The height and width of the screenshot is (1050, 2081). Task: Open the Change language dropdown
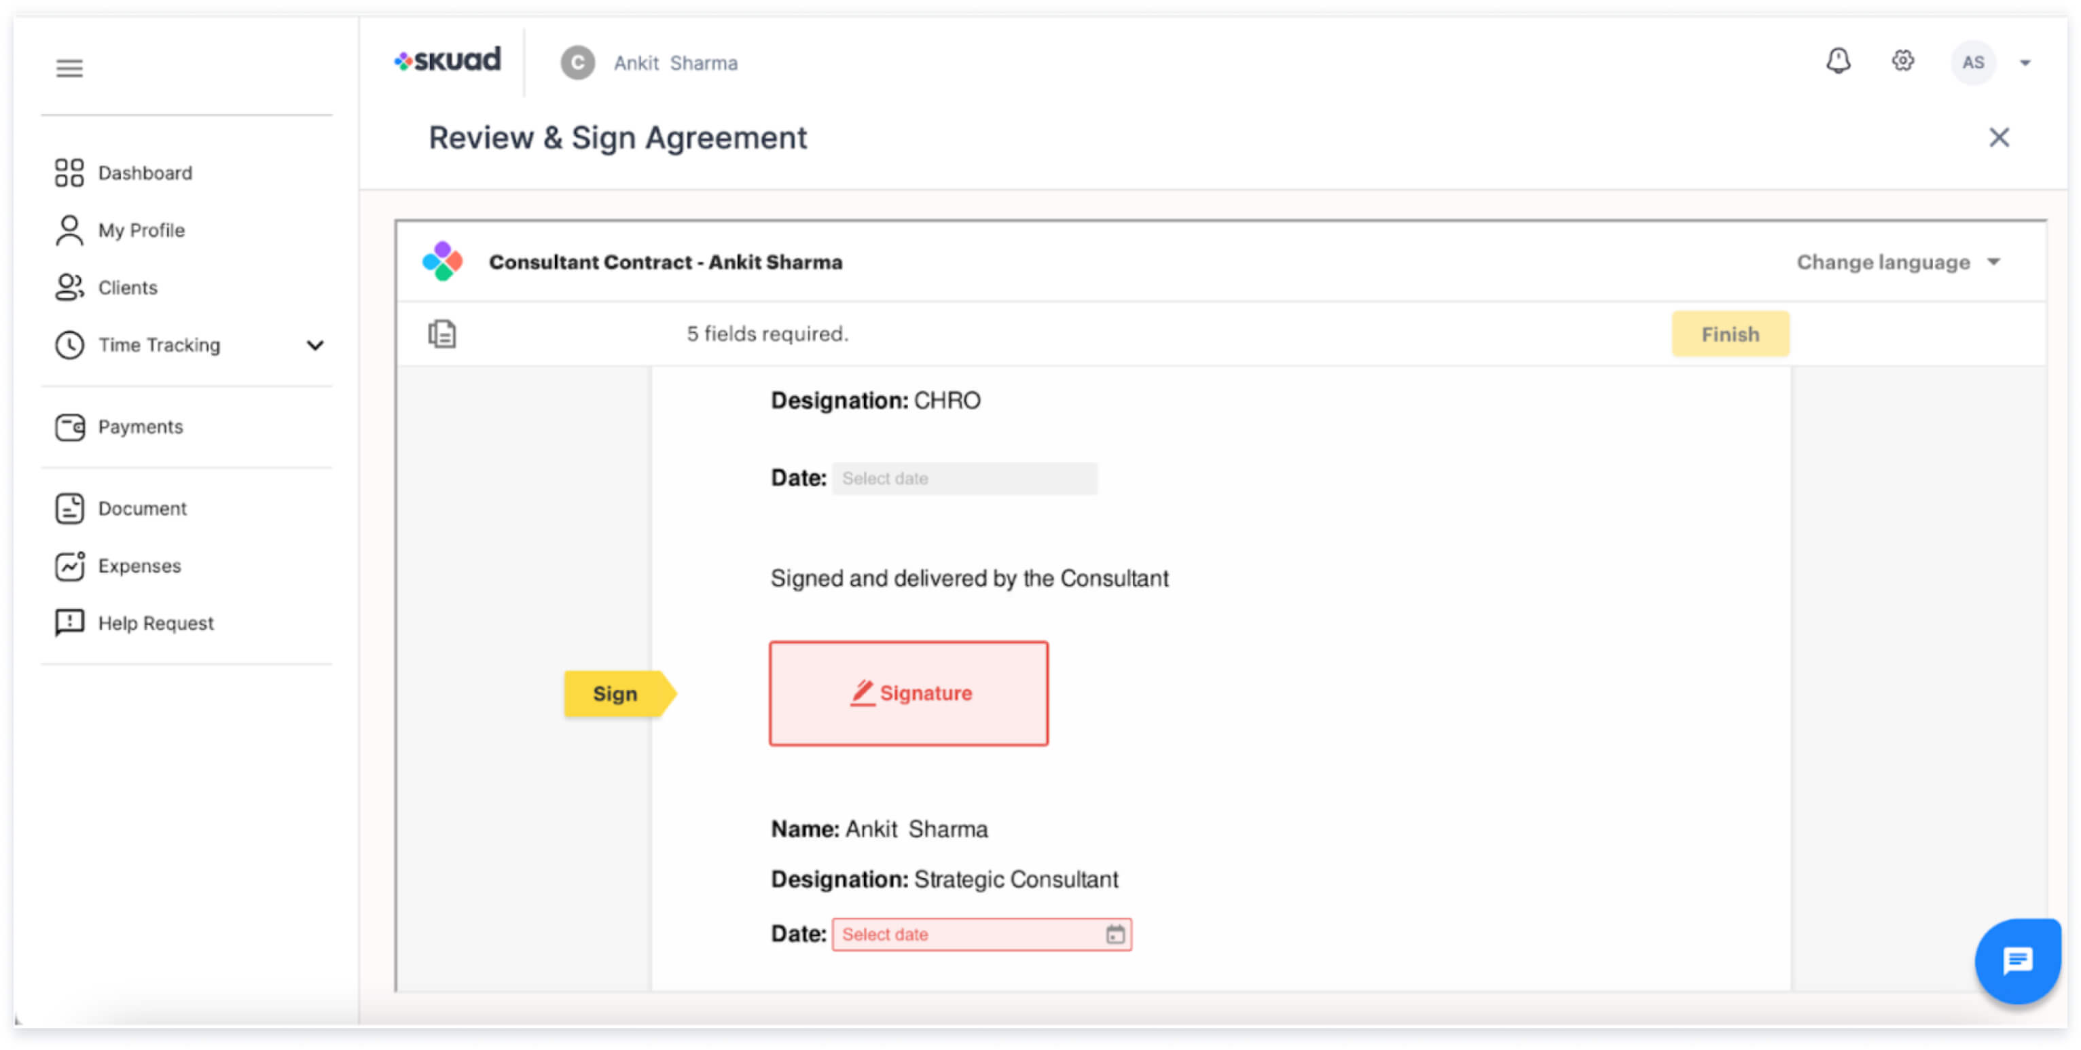click(x=1897, y=262)
